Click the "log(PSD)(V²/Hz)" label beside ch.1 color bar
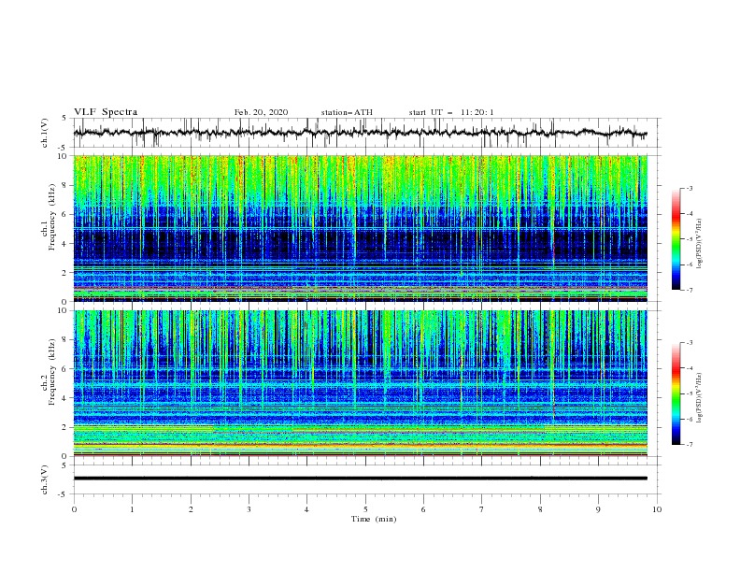The width and height of the screenshot is (740, 572). [x=700, y=244]
